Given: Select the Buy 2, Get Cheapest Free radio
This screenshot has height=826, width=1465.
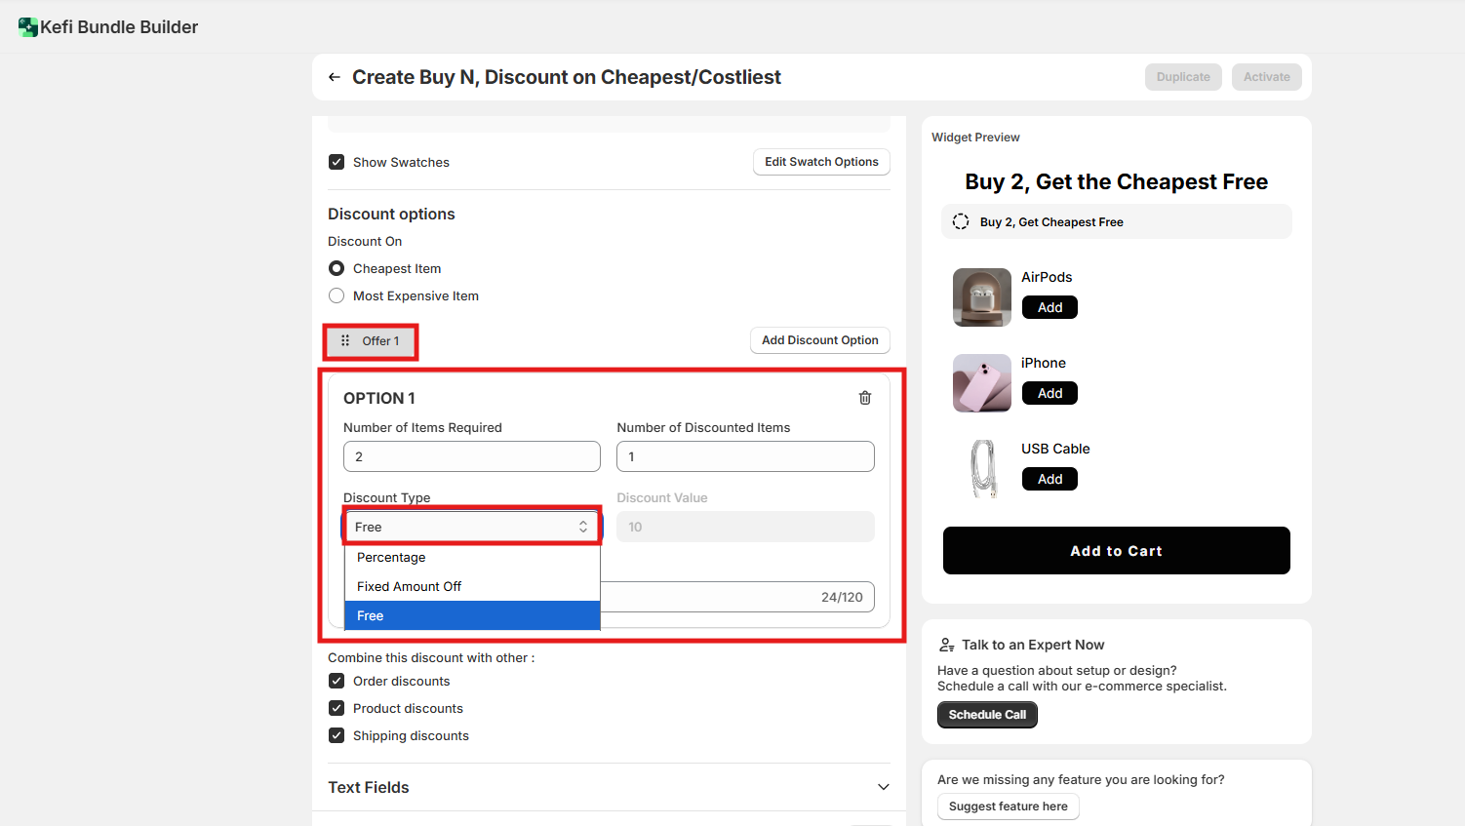Looking at the screenshot, I should (x=961, y=221).
